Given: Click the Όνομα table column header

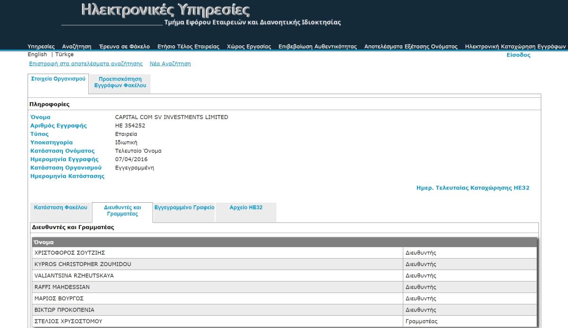Looking at the screenshot, I should pyautogui.click(x=39, y=242).
